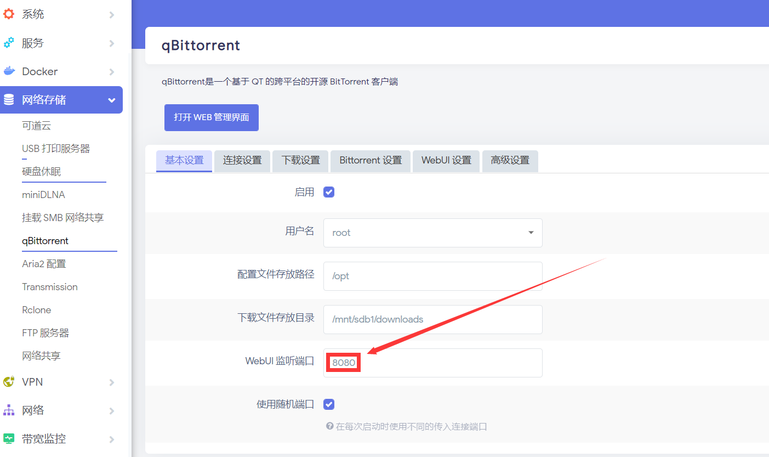Uncheck the 使用随机端口 checkbox
Screen dimensions: 769x457
329,404
